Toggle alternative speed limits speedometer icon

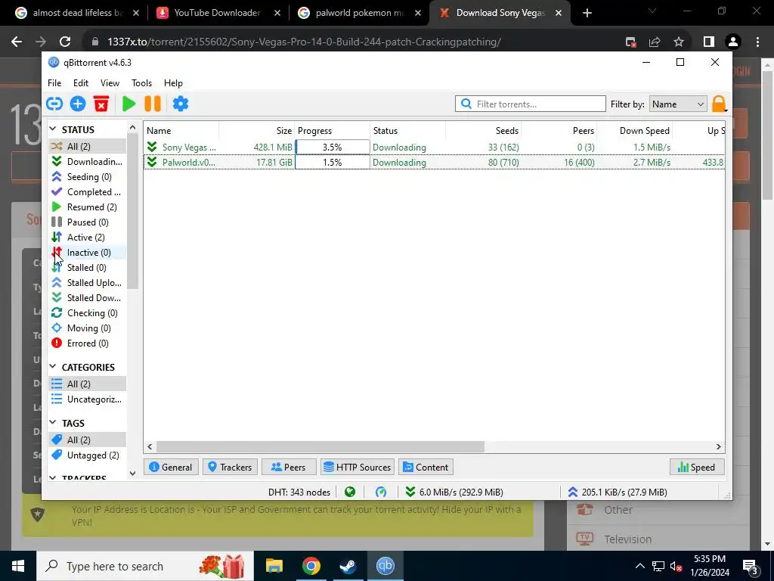click(x=381, y=492)
